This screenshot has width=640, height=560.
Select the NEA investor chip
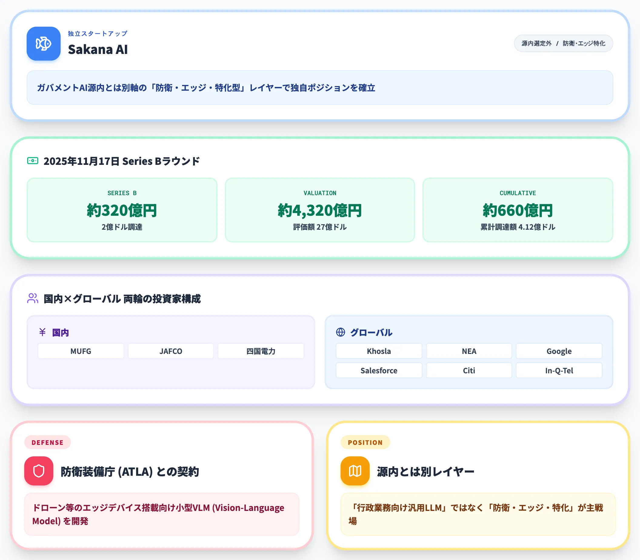[x=469, y=351]
